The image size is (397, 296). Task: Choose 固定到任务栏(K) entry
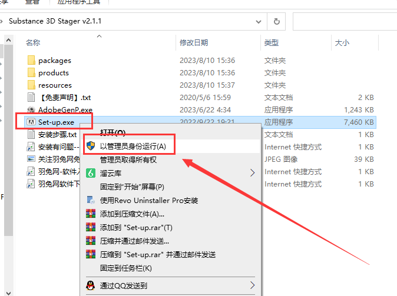(x=126, y=268)
